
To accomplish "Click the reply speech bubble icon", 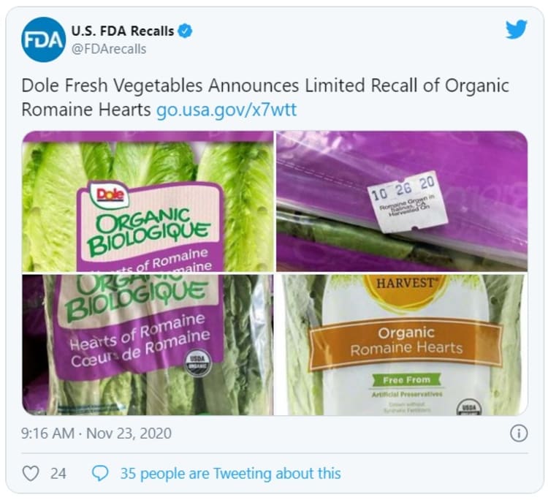I will [x=100, y=474].
